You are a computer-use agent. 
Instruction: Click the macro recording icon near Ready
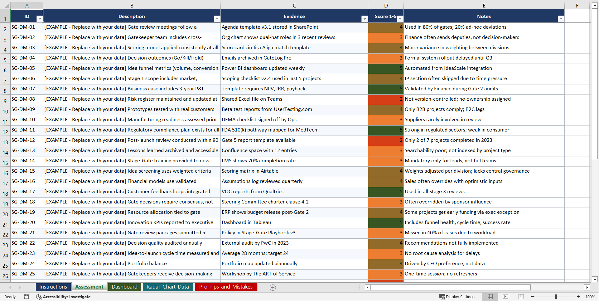[x=27, y=297]
